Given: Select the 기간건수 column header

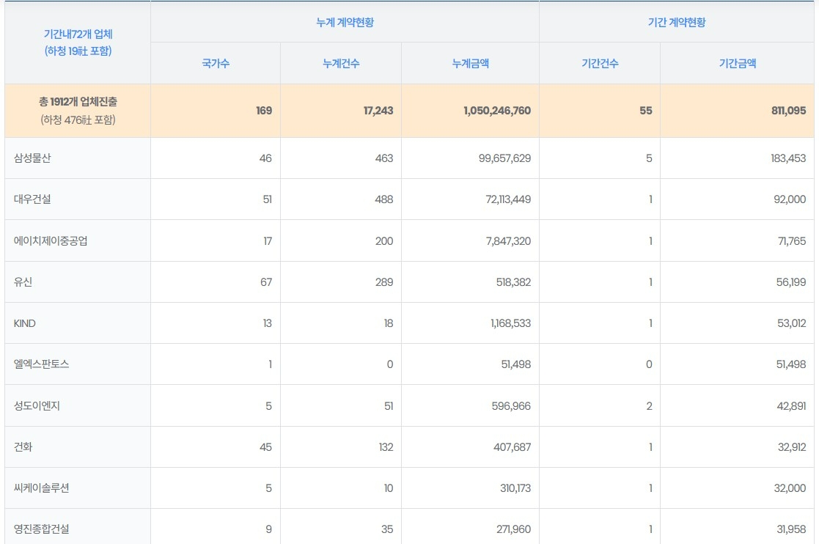Looking at the screenshot, I should [x=599, y=63].
